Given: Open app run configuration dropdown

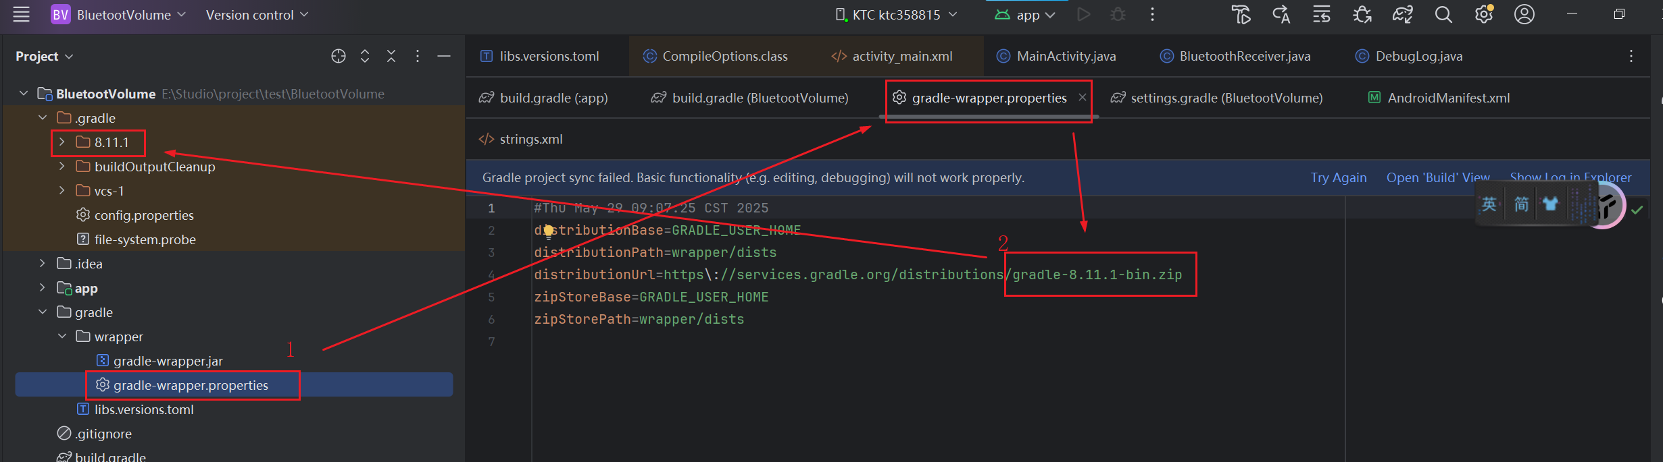Looking at the screenshot, I should (x=1024, y=15).
